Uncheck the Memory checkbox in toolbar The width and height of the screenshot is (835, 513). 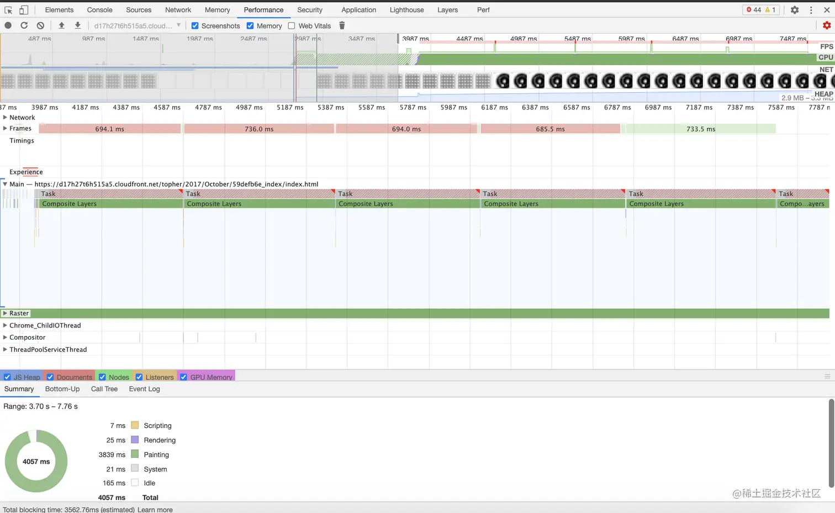coord(250,25)
